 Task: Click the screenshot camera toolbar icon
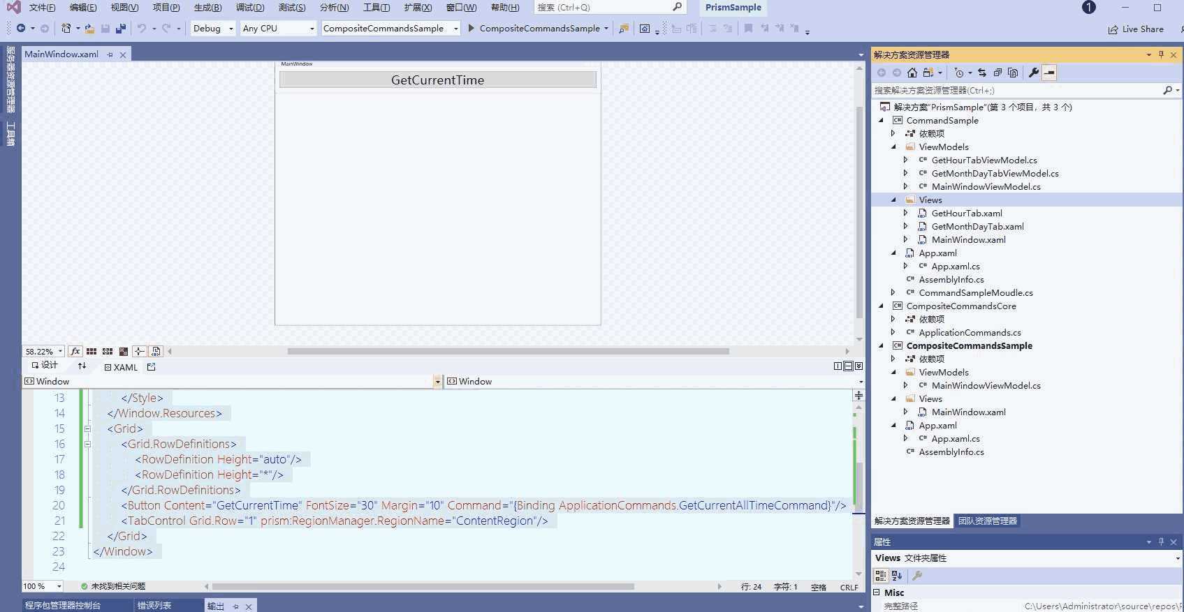(645, 28)
